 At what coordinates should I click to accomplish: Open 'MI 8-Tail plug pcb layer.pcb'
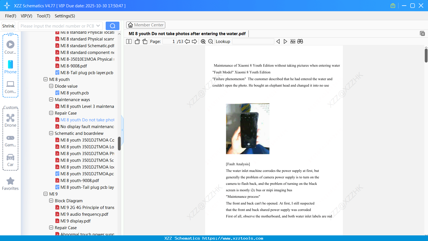coord(84,73)
